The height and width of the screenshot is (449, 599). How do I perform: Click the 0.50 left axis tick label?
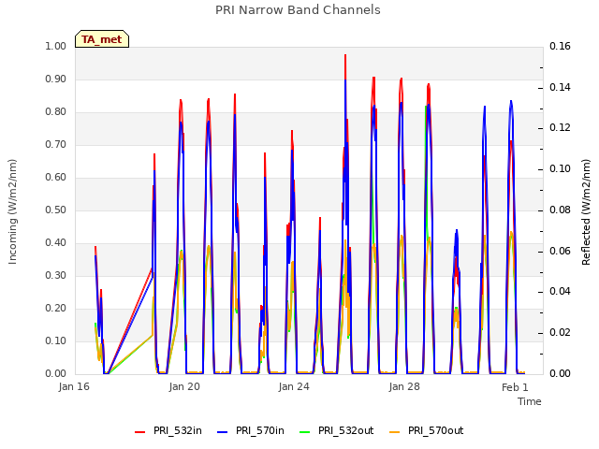pyautogui.click(x=56, y=210)
